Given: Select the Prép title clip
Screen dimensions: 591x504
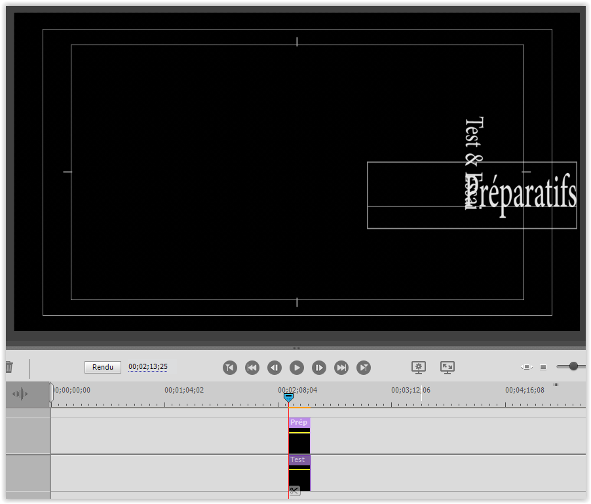Looking at the screenshot, I should click(299, 435).
